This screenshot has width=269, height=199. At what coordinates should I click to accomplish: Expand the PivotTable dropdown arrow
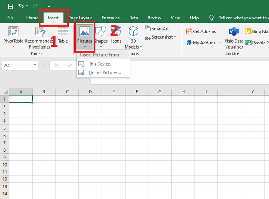[13, 47]
